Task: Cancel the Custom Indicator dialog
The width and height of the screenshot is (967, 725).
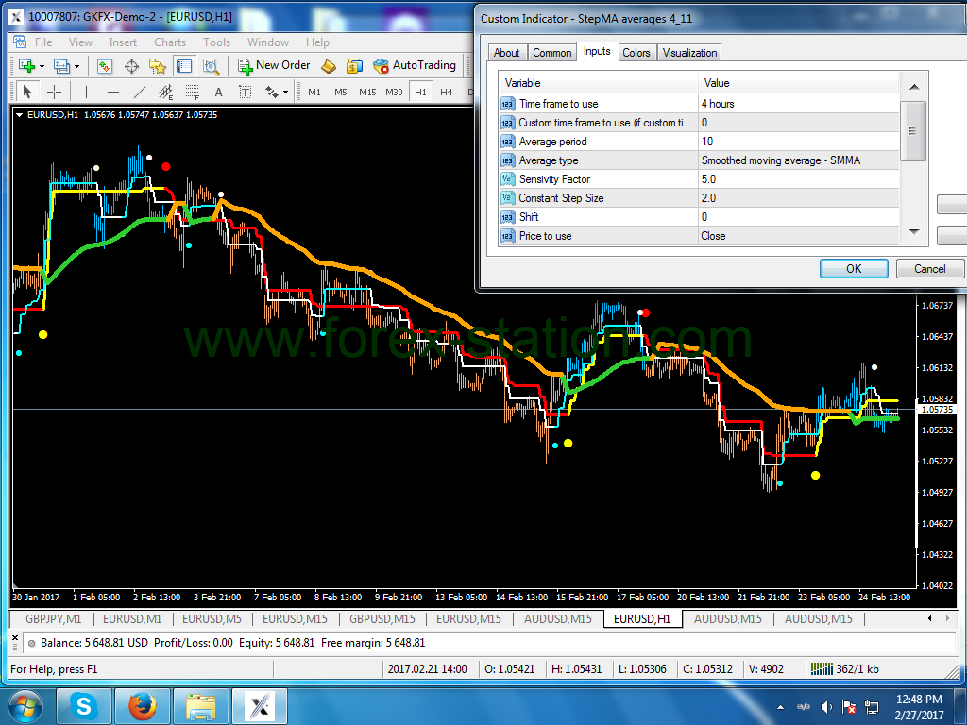Action: 929,269
